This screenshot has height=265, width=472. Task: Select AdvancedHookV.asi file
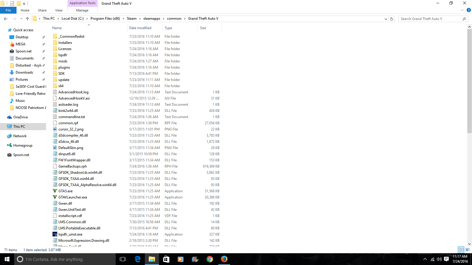[74, 98]
